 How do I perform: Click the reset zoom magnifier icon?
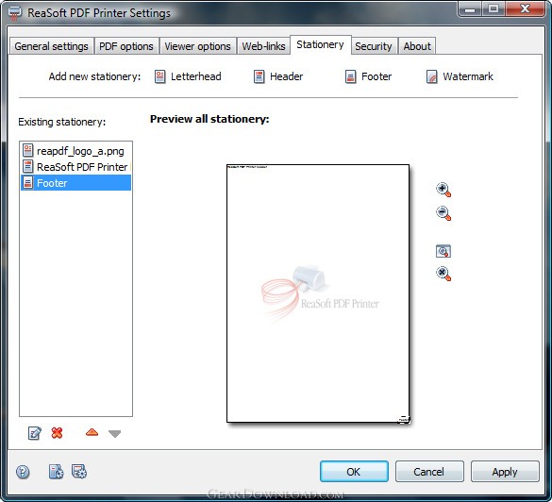click(443, 274)
